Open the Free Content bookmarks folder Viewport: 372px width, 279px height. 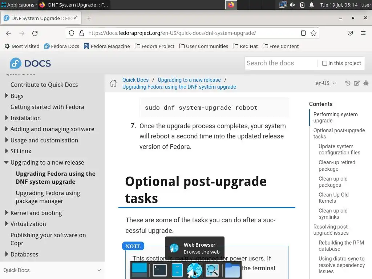281,46
